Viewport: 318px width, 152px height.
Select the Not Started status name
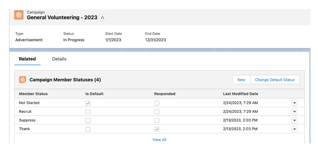pyautogui.click(x=29, y=103)
